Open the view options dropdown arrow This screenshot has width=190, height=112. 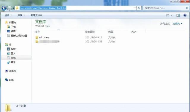pyautogui.click(x=172, y=15)
